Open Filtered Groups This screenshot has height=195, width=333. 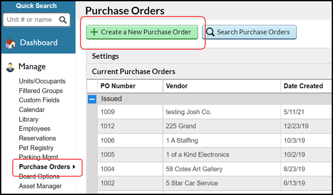point(41,91)
